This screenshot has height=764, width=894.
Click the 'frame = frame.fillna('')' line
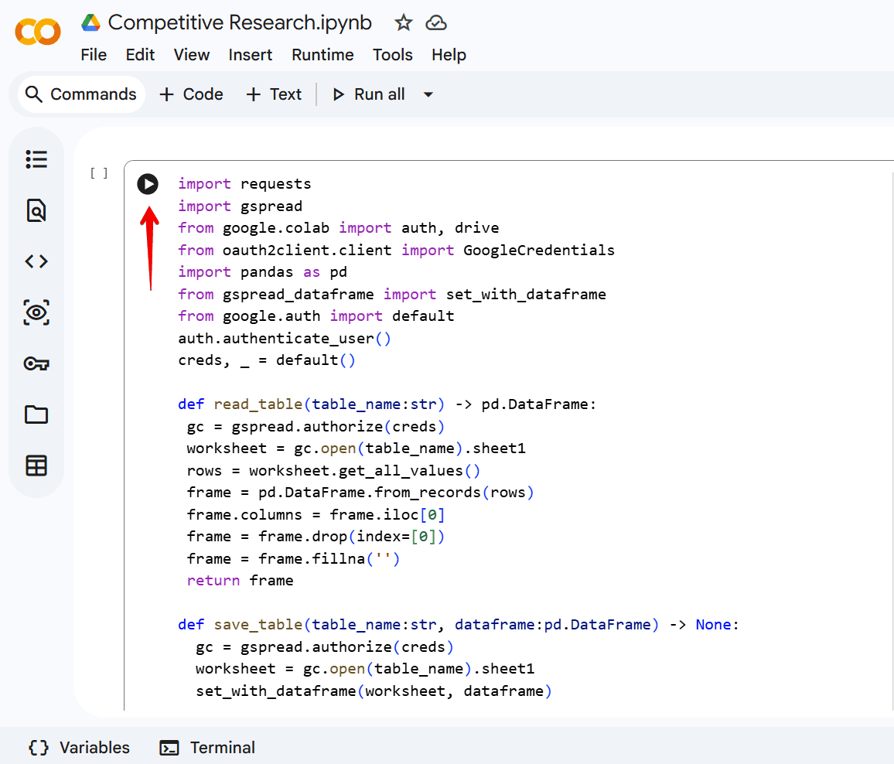tap(294, 559)
